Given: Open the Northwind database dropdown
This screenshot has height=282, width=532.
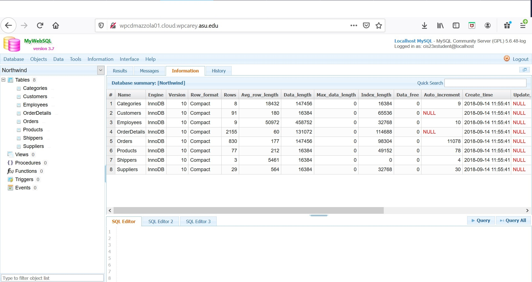Looking at the screenshot, I should point(101,70).
